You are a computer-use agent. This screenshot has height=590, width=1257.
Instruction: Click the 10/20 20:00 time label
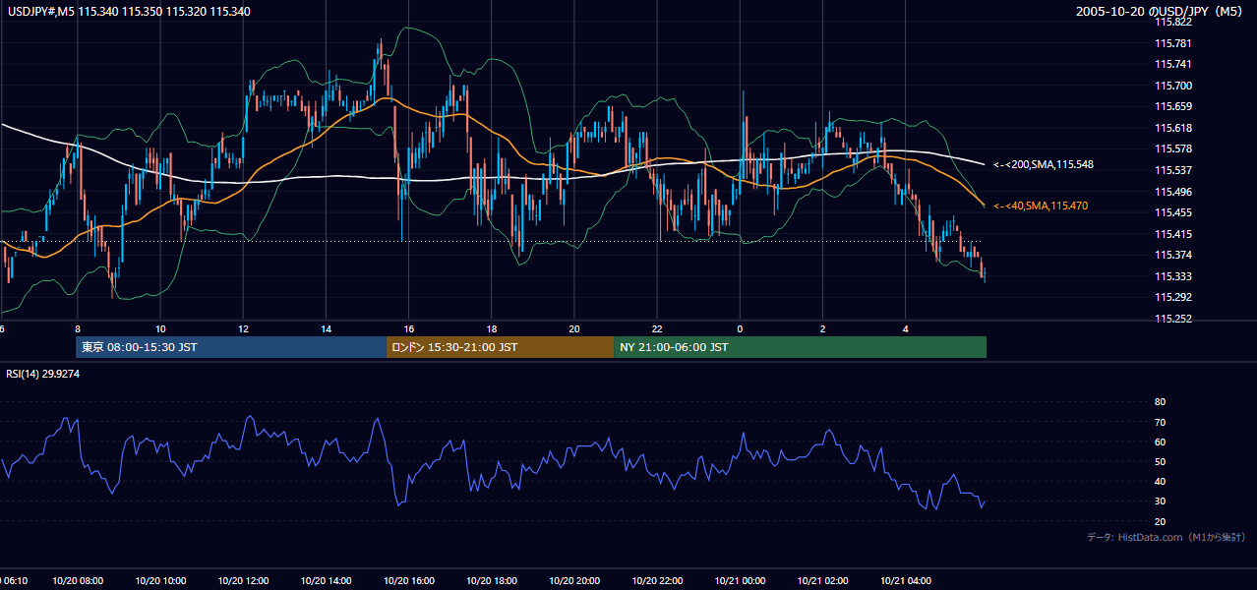(573, 581)
